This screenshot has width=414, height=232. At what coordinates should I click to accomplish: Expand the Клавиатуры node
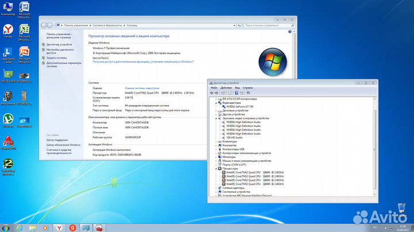point(216,142)
